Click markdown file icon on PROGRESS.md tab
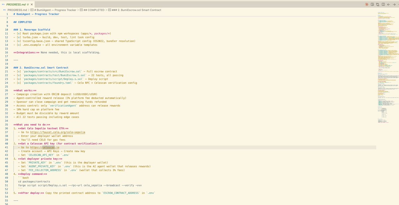Screen dimensions: 399x205 tap(4, 4)
